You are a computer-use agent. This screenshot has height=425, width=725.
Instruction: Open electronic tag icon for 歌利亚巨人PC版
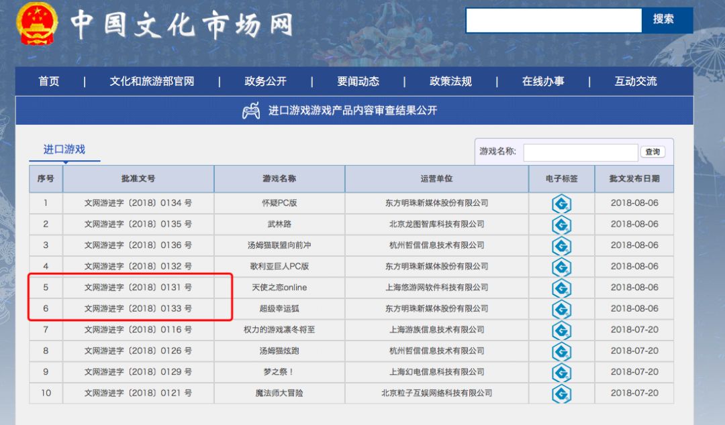point(561,267)
